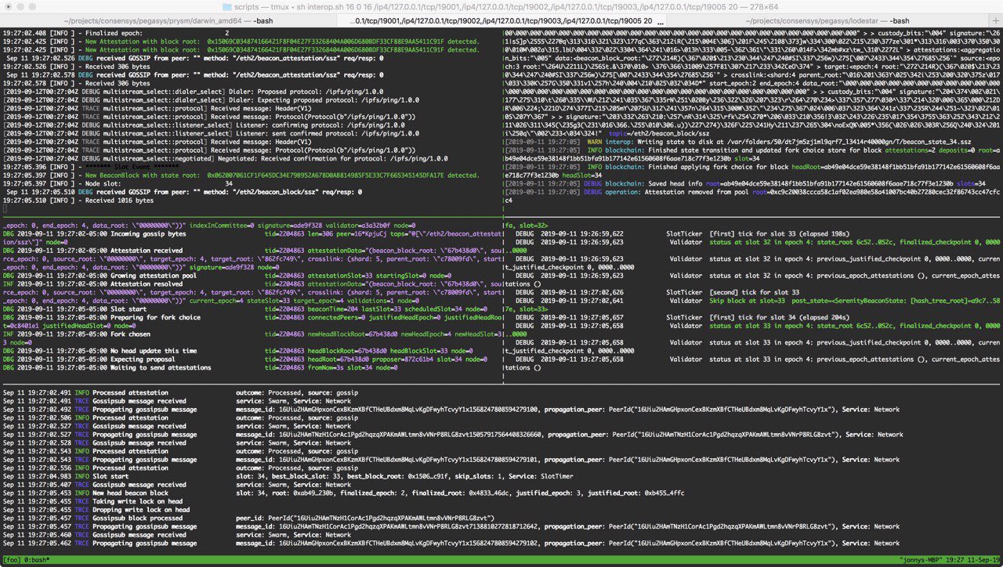Select the tmux window '0:bash*' in status bar
This screenshot has height=567, width=1003.
[36, 561]
